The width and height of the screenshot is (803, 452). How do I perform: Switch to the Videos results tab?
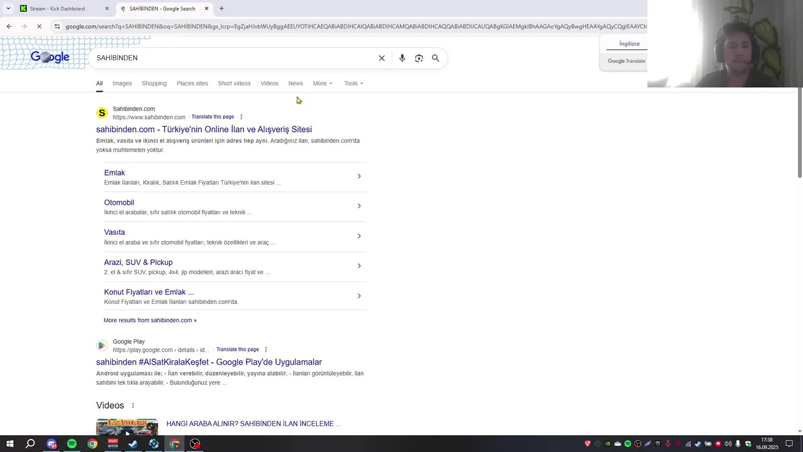coord(269,83)
